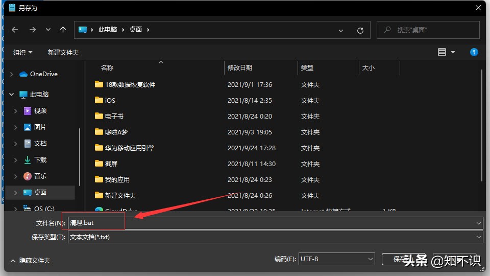Close the 另存为 dialog
This screenshot has height=276, width=490.
click(478, 8)
